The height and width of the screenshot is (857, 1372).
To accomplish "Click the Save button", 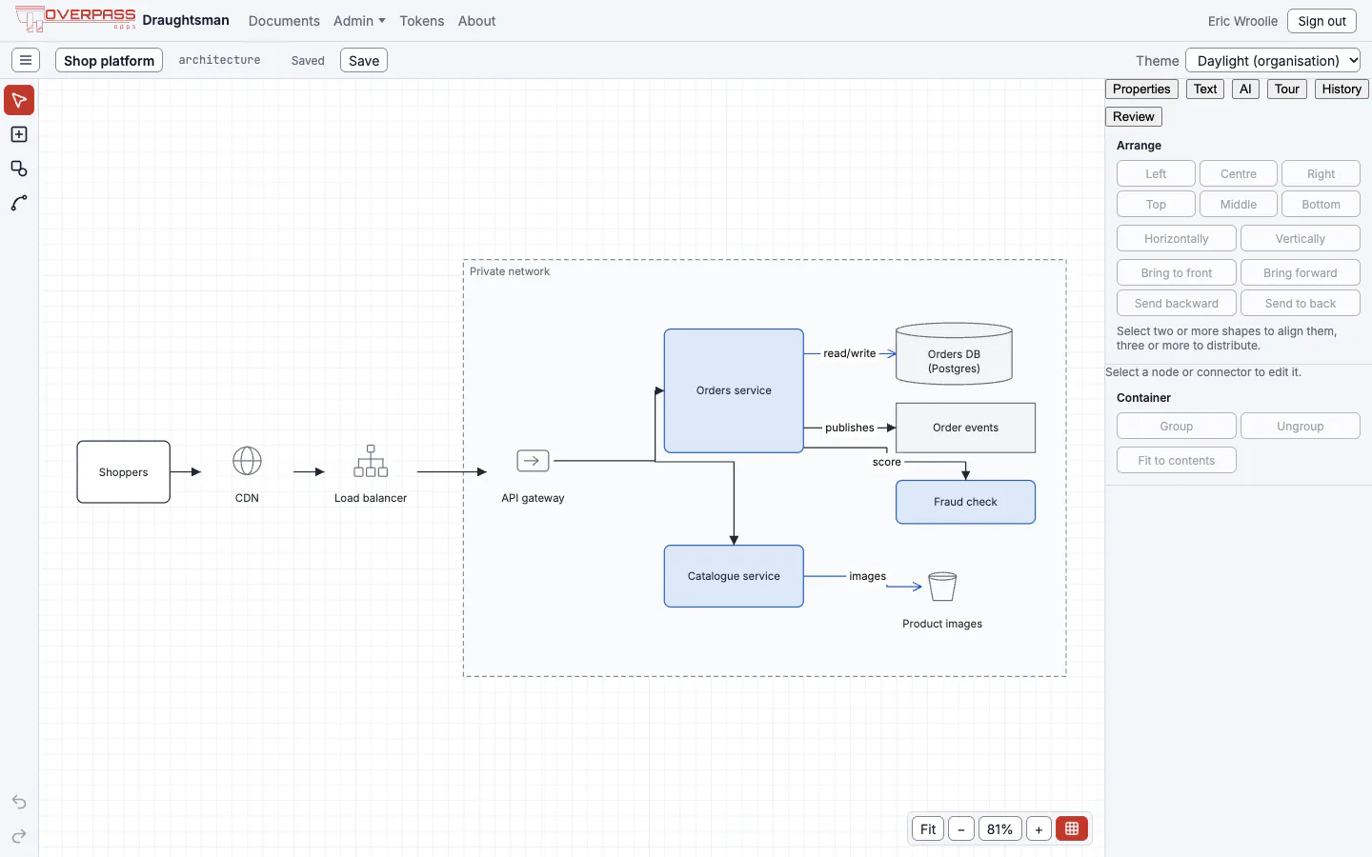I will pyautogui.click(x=364, y=60).
